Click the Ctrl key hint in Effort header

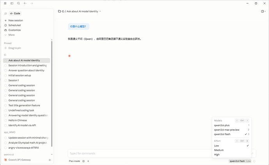(242, 141)
